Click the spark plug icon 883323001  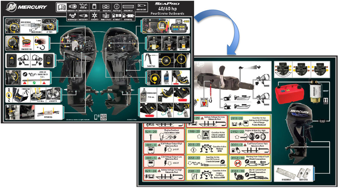[x=83, y=16]
